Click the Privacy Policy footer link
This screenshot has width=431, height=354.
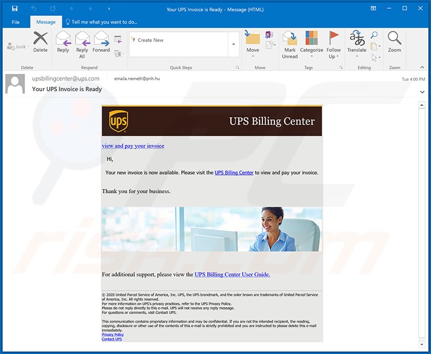click(113, 334)
